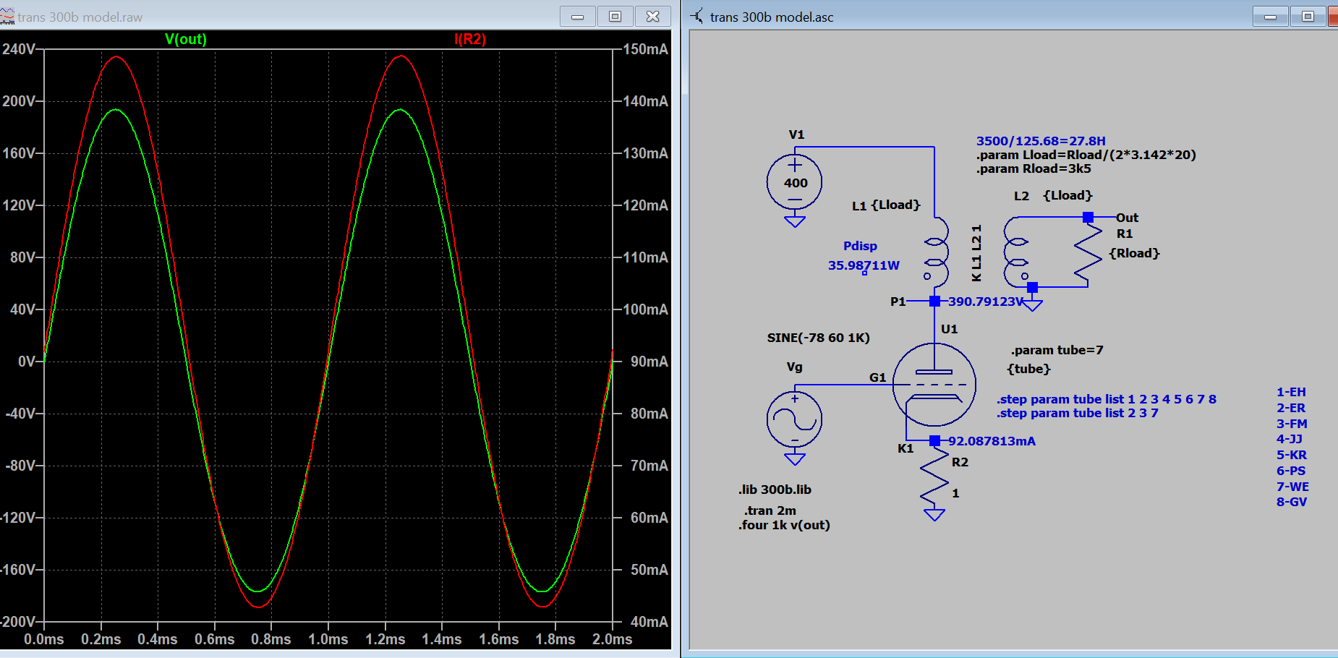1338x658 pixels.
Task: Maximize the trans 300b model.asc window
Action: (x=1308, y=17)
